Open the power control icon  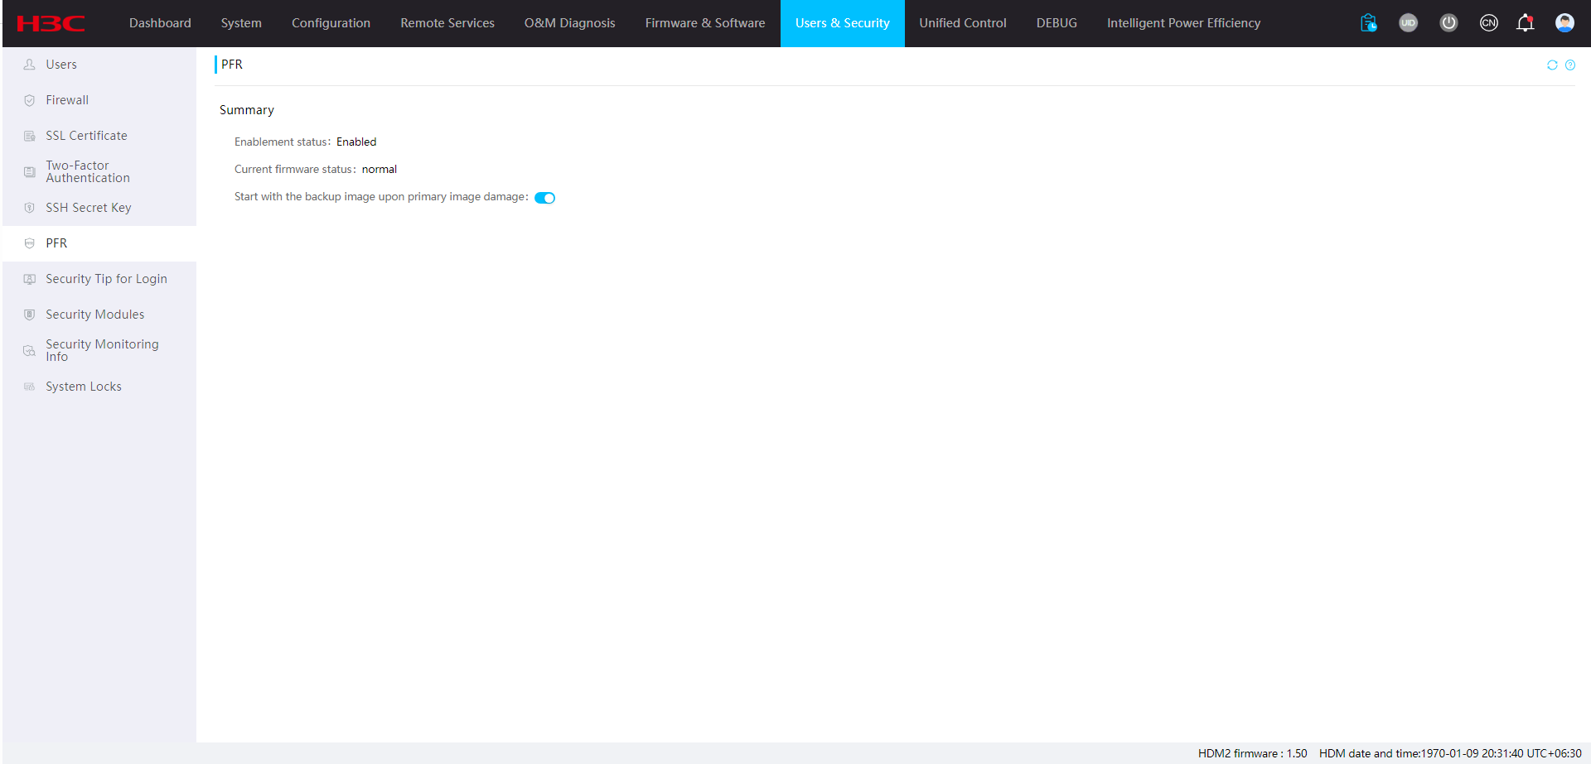click(1448, 23)
